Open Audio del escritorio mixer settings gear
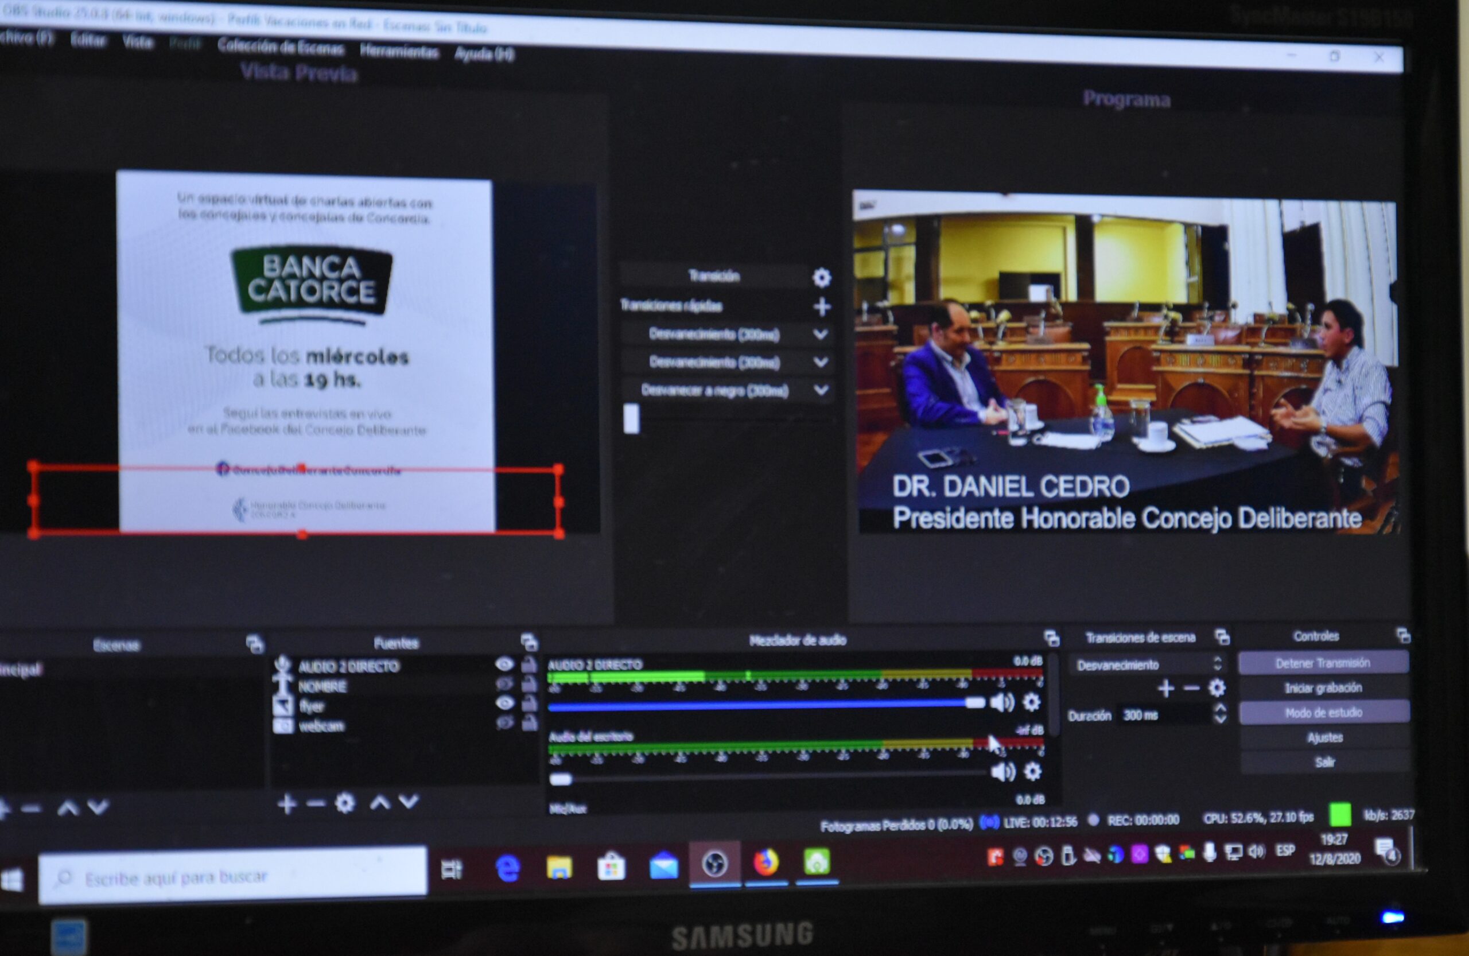 pyautogui.click(x=1032, y=771)
